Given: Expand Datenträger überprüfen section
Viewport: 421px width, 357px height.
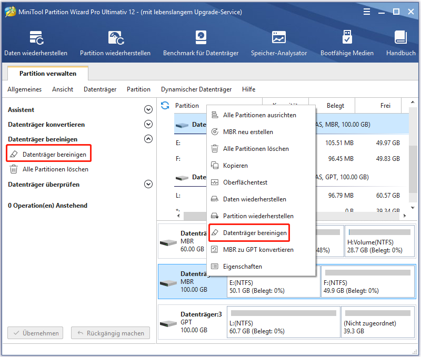Looking at the screenshot, I should pyautogui.click(x=148, y=184).
